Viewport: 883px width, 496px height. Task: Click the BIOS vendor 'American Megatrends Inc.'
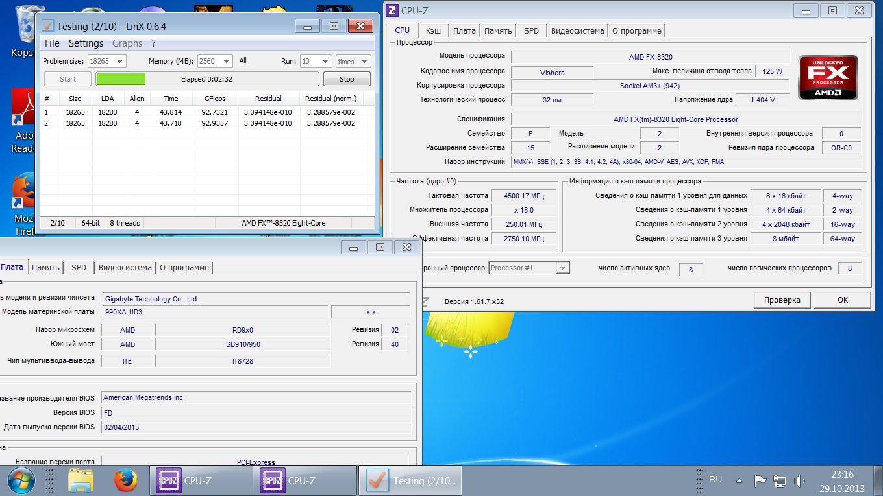256,397
